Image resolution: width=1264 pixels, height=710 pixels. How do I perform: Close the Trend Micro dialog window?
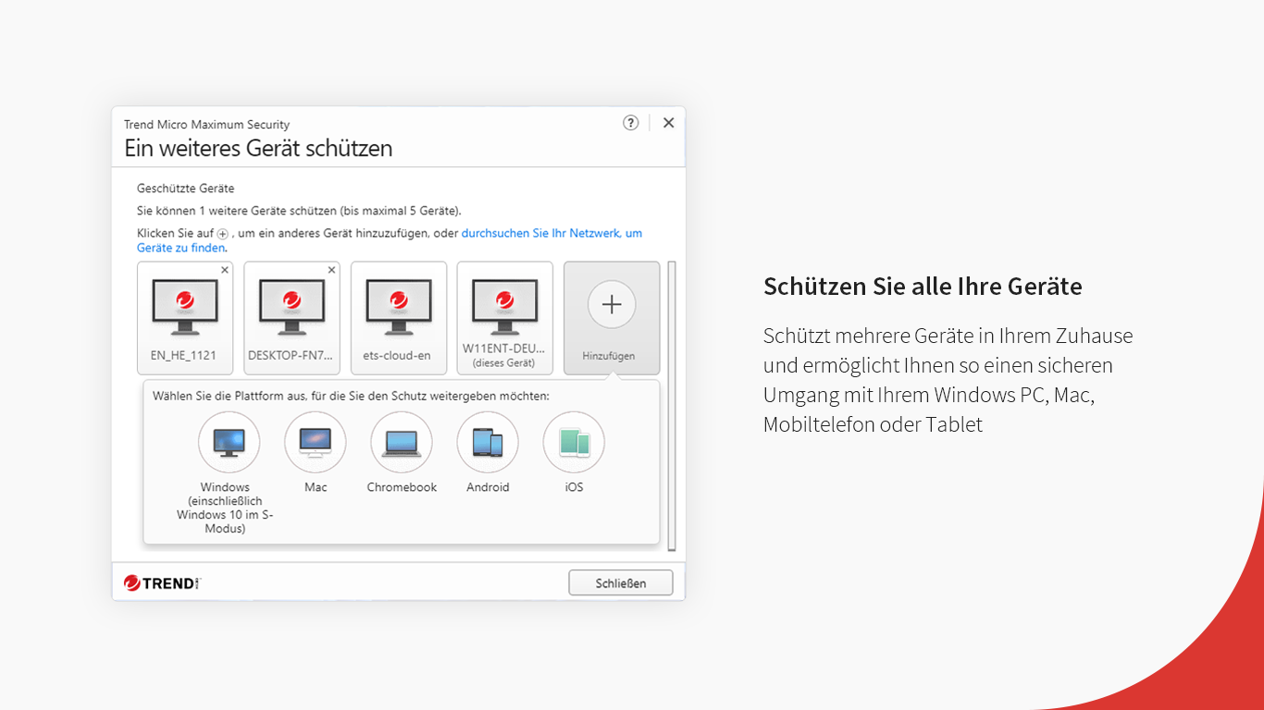(668, 123)
